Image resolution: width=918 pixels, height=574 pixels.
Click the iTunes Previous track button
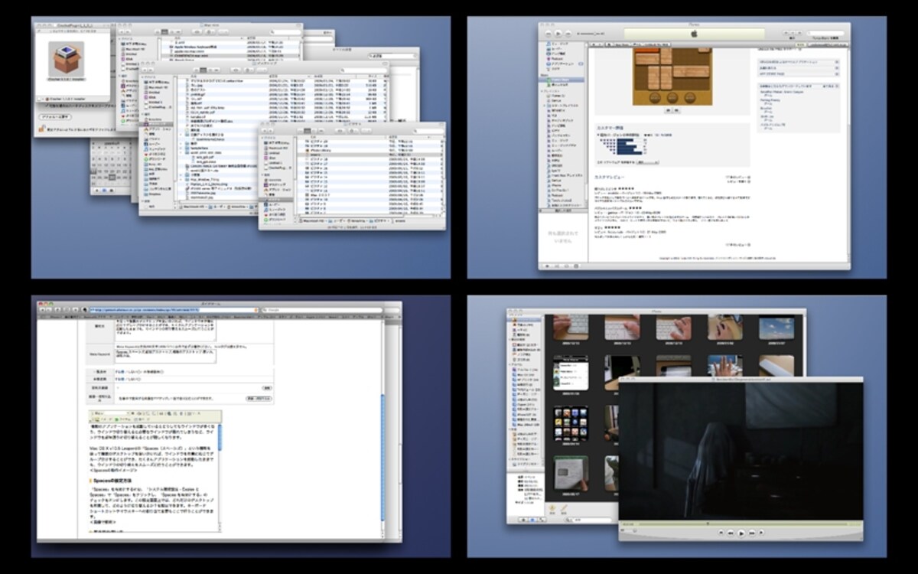point(548,34)
